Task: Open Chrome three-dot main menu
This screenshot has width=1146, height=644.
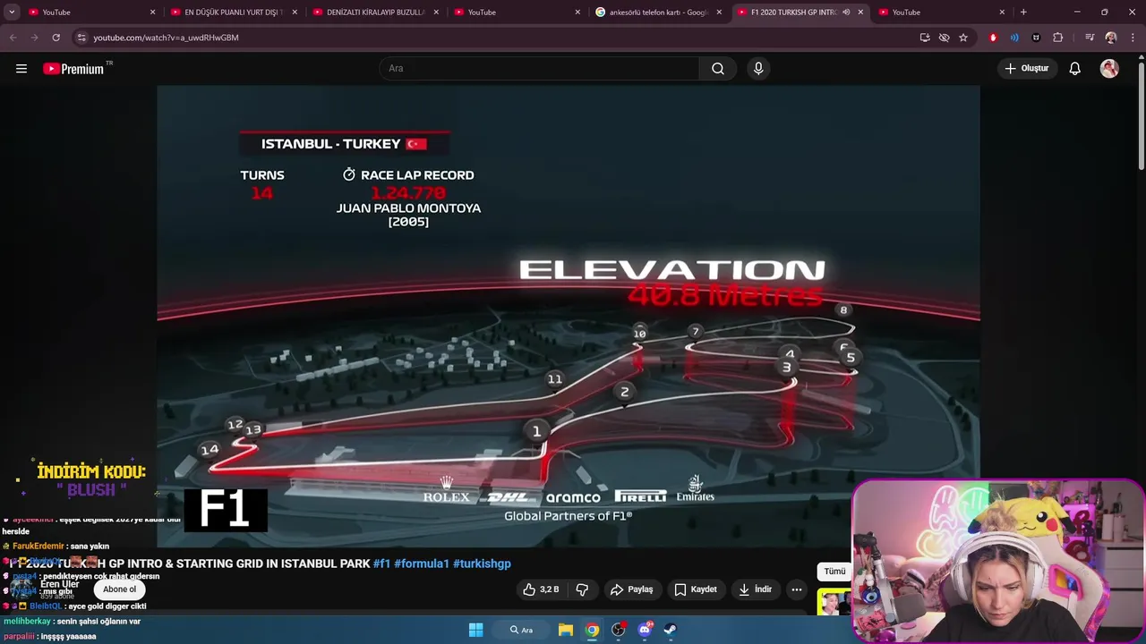Action: point(1133,38)
